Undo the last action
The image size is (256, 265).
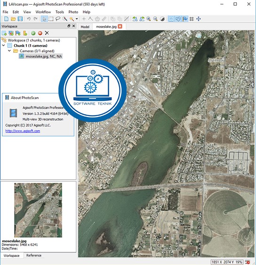point(29,19)
